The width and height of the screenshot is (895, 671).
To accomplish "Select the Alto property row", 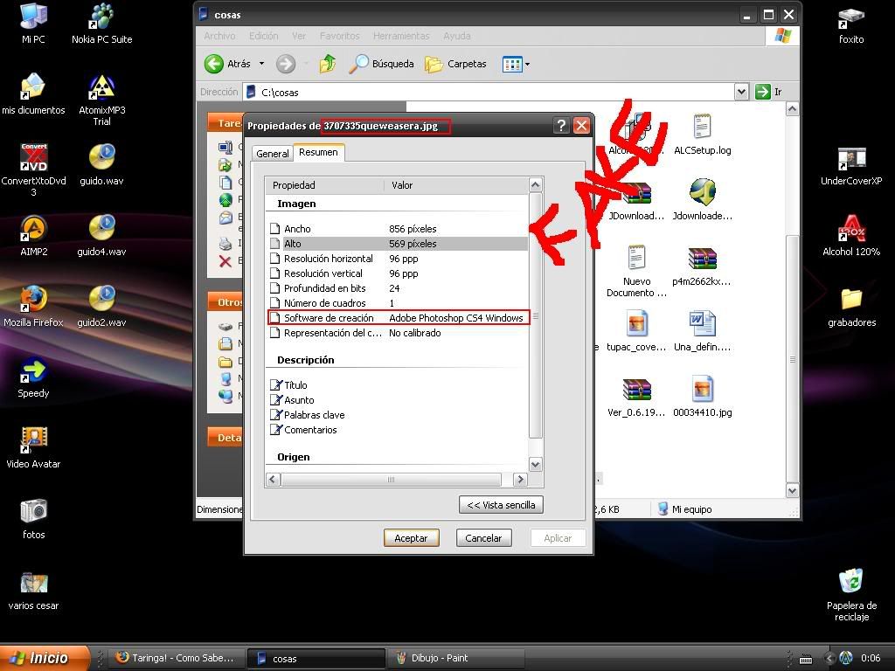I will (398, 244).
